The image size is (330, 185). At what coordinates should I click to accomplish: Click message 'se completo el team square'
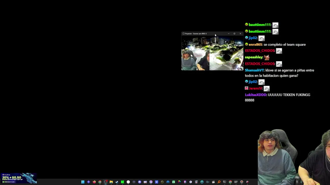285,44
